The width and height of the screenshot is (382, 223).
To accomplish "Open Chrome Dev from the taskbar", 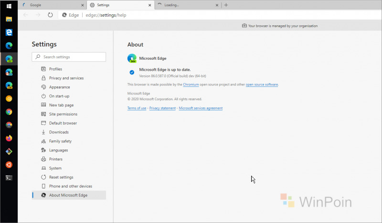I will 9,125.
